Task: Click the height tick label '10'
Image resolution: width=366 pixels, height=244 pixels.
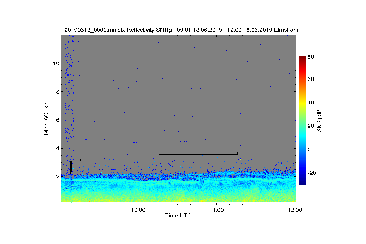Action: point(56,63)
